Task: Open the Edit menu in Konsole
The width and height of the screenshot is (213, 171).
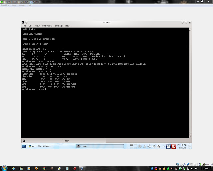Action: (30, 26)
